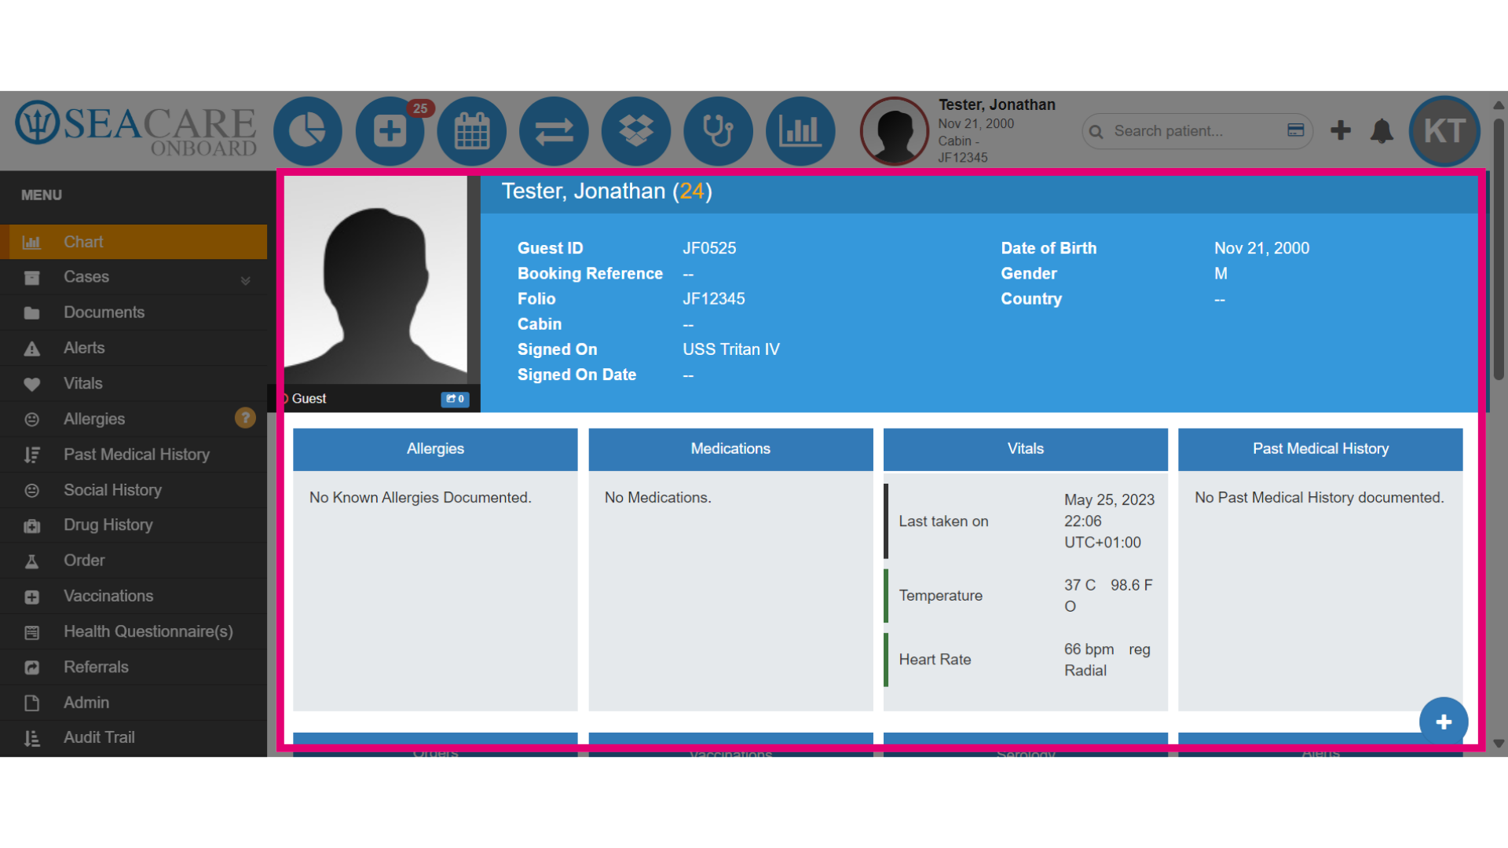Click the patient header avatar thumbnail

coord(895,131)
